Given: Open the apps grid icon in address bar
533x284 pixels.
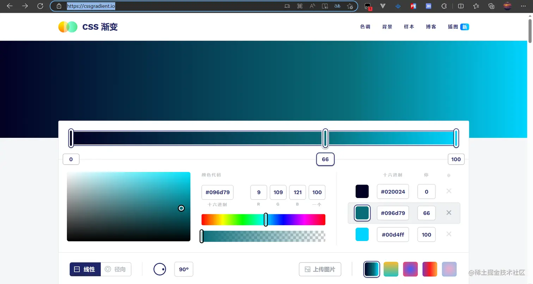Looking at the screenshot, I should pyautogui.click(x=300, y=6).
